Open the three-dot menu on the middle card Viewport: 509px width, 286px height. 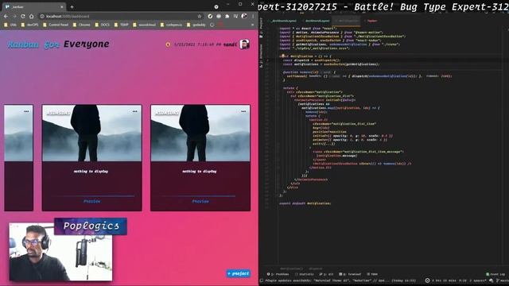(134, 111)
